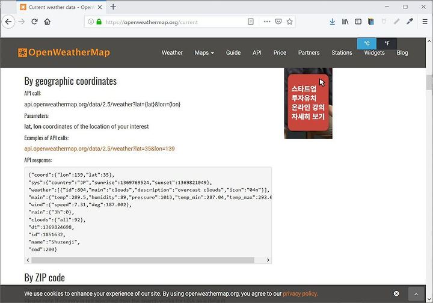Image resolution: width=433 pixels, height=303 pixels.
Task: Click the "dt":1369824698 response line
Action: 51,227
